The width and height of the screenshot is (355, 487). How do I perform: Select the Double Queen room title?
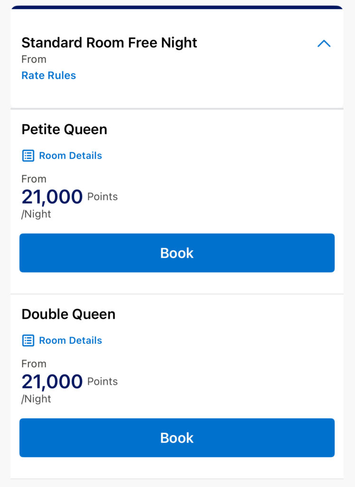tap(68, 314)
